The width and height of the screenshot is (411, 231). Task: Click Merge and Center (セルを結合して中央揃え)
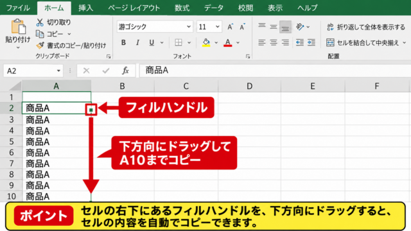363,42
